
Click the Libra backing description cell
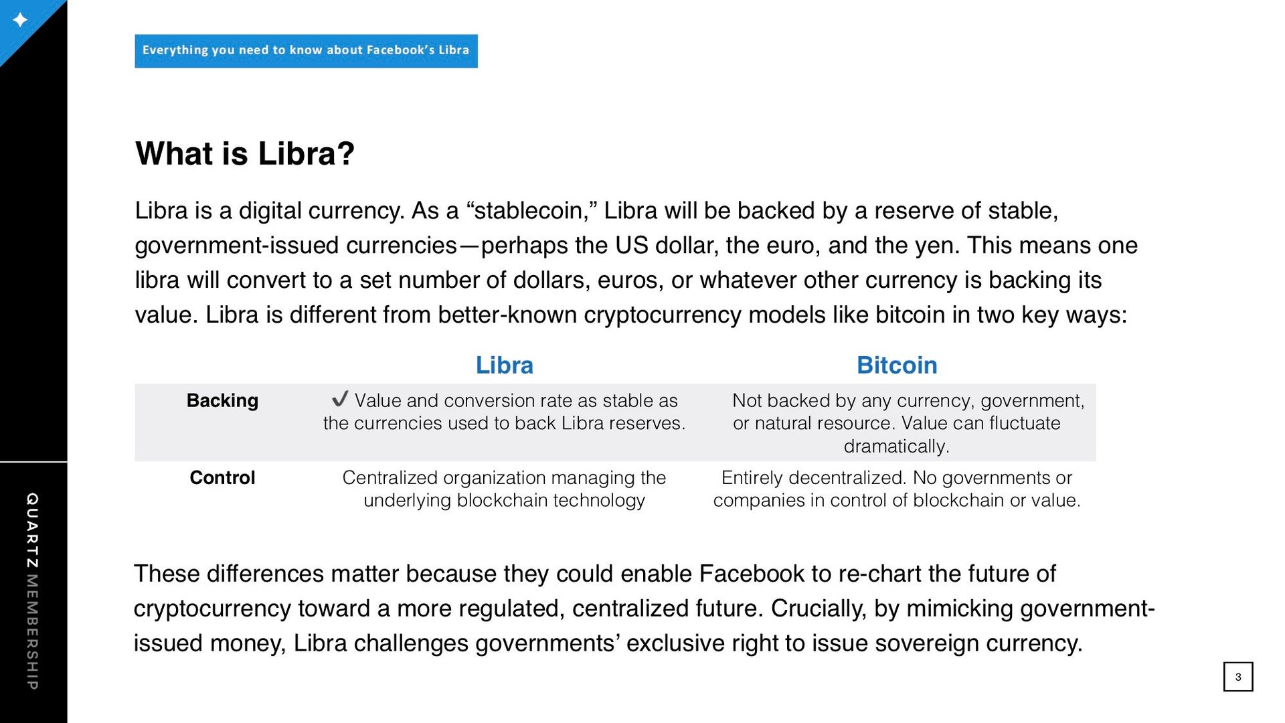coord(504,412)
